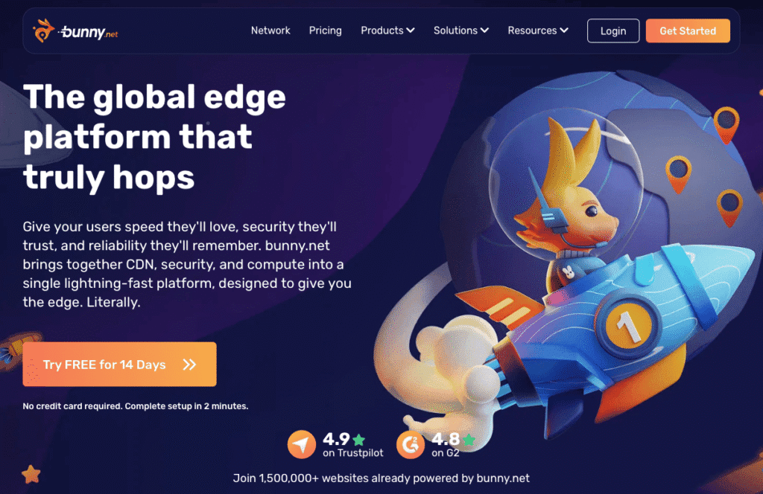Viewport: 763px width, 494px height.
Task: Expand the Products dropdown menu
Action: tap(387, 31)
